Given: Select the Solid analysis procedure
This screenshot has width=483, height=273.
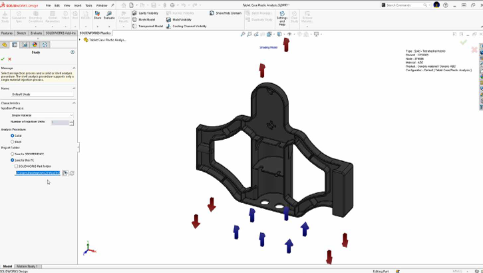Looking at the screenshot, I should pyautogui.click(x=13, y=136).
